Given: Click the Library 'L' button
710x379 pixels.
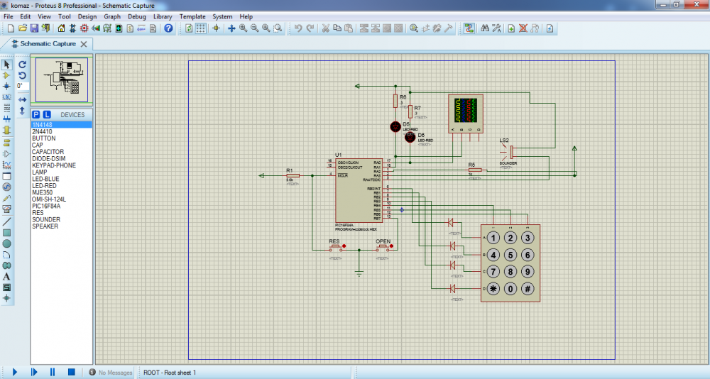Looking at the screenshot, I should click(x=47, y=114).
